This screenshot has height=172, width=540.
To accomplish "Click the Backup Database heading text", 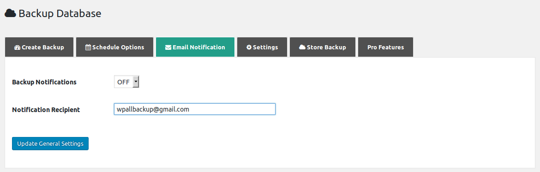I will [x=60, y=13].
